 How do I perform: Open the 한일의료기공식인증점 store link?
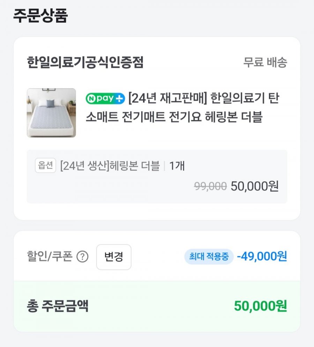coord(85,63)
